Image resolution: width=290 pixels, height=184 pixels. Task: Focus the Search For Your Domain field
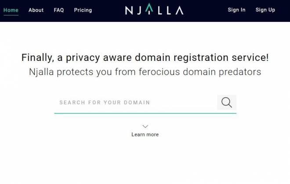[x=134, y=103]
